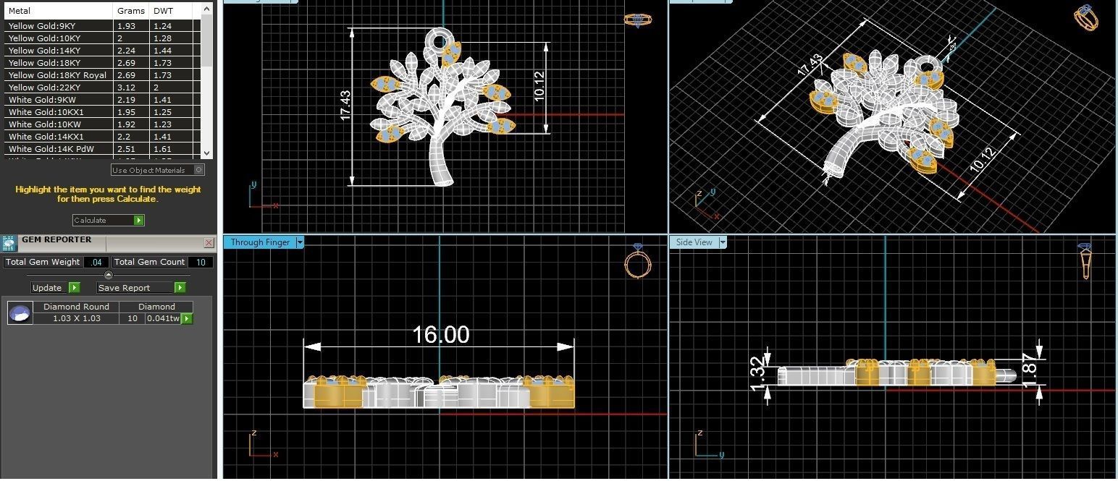
Task: Click the 2.51 grams cell
Action: click(x=132, y=149)
